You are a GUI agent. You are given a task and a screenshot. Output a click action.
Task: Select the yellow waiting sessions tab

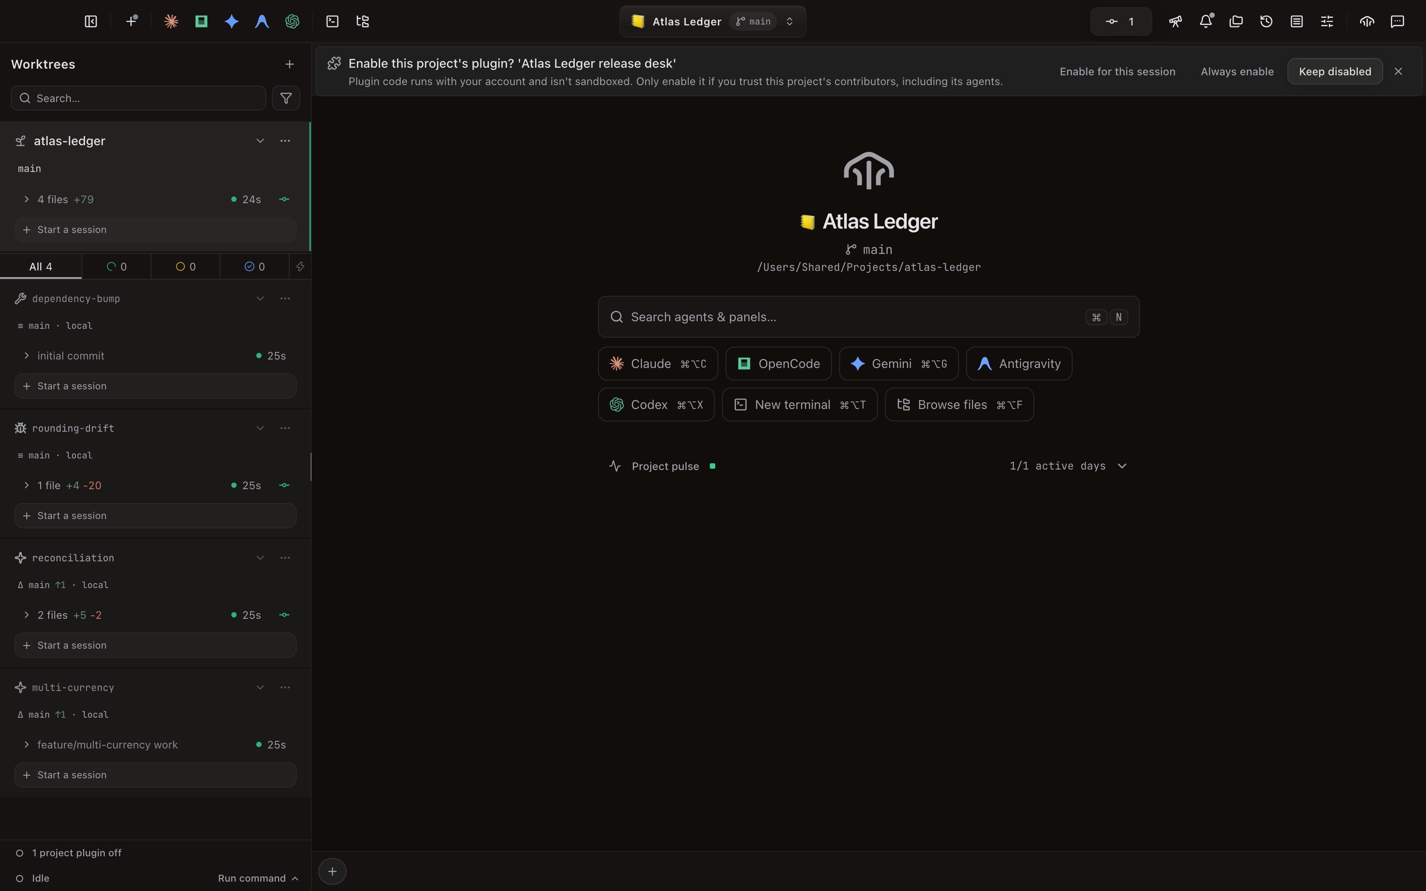[186, 266]
